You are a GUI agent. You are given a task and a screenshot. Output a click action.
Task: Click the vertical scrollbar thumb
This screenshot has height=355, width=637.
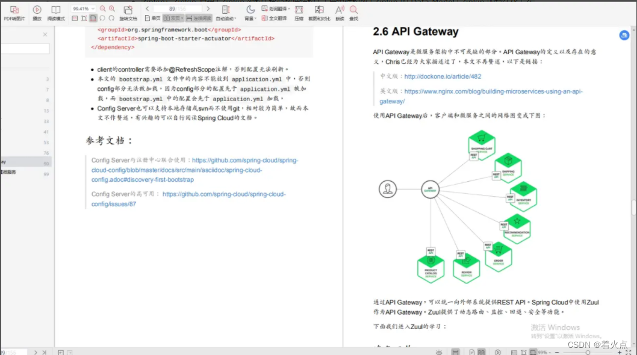pos(634,207)
